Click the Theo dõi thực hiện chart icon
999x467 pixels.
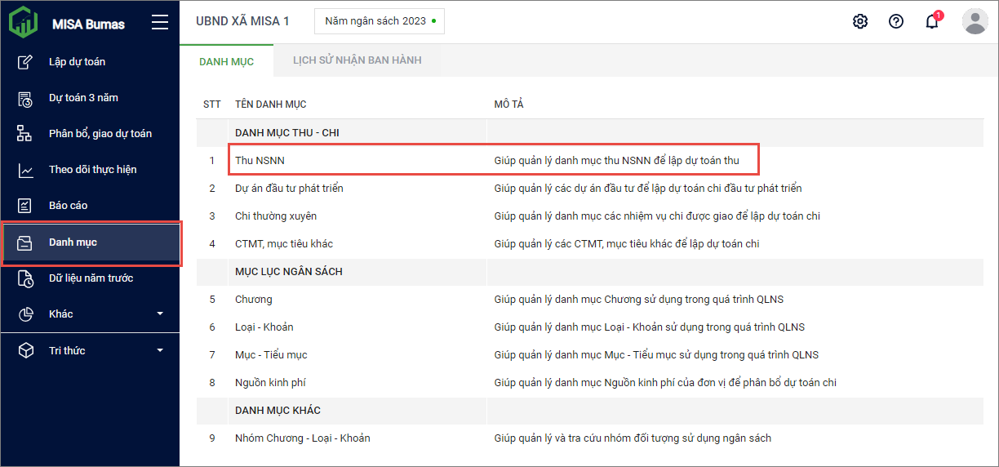click(25, 170)
